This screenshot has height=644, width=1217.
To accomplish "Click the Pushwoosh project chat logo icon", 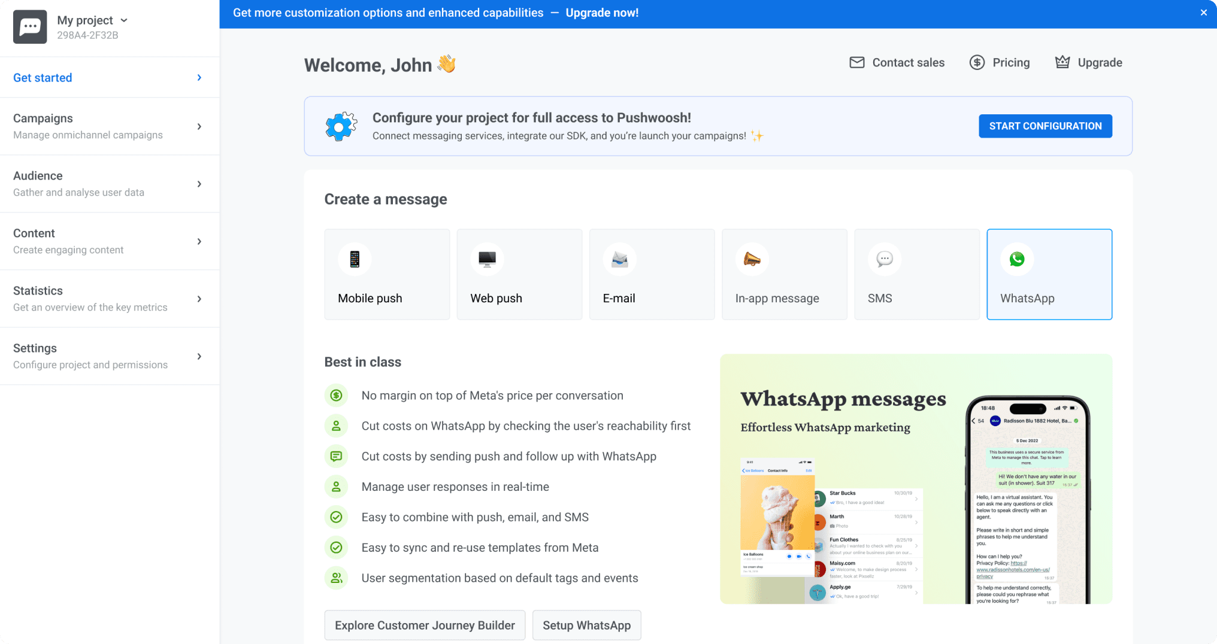I will [x=30, y=27].
